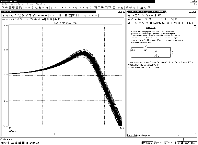Select the arrow pointer tool in schematic window
Viewport: 198px width, 145px height.
(x=129, y=15)
